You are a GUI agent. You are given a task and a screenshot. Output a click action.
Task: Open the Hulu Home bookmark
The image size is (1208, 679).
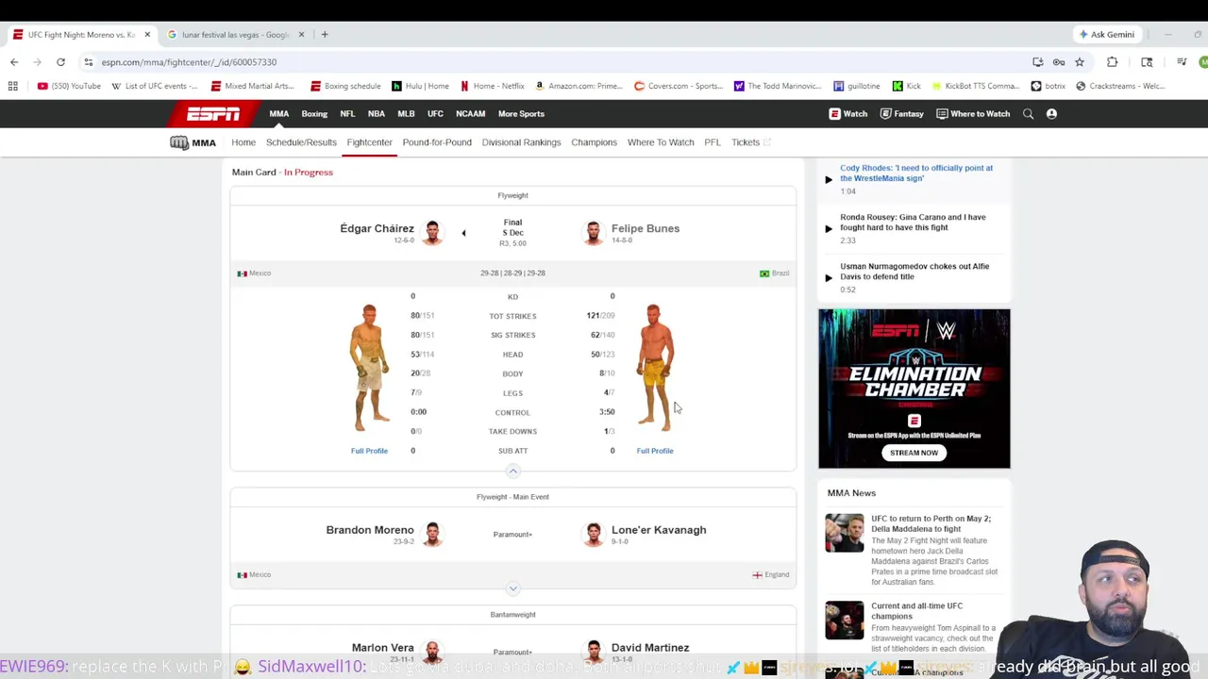420,86
